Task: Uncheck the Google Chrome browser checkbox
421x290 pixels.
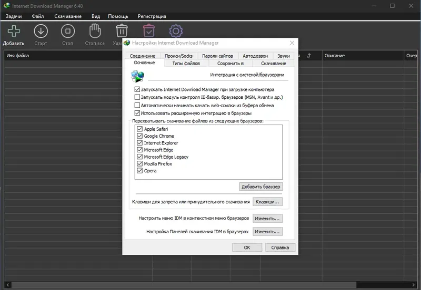Action: point(139,136)
